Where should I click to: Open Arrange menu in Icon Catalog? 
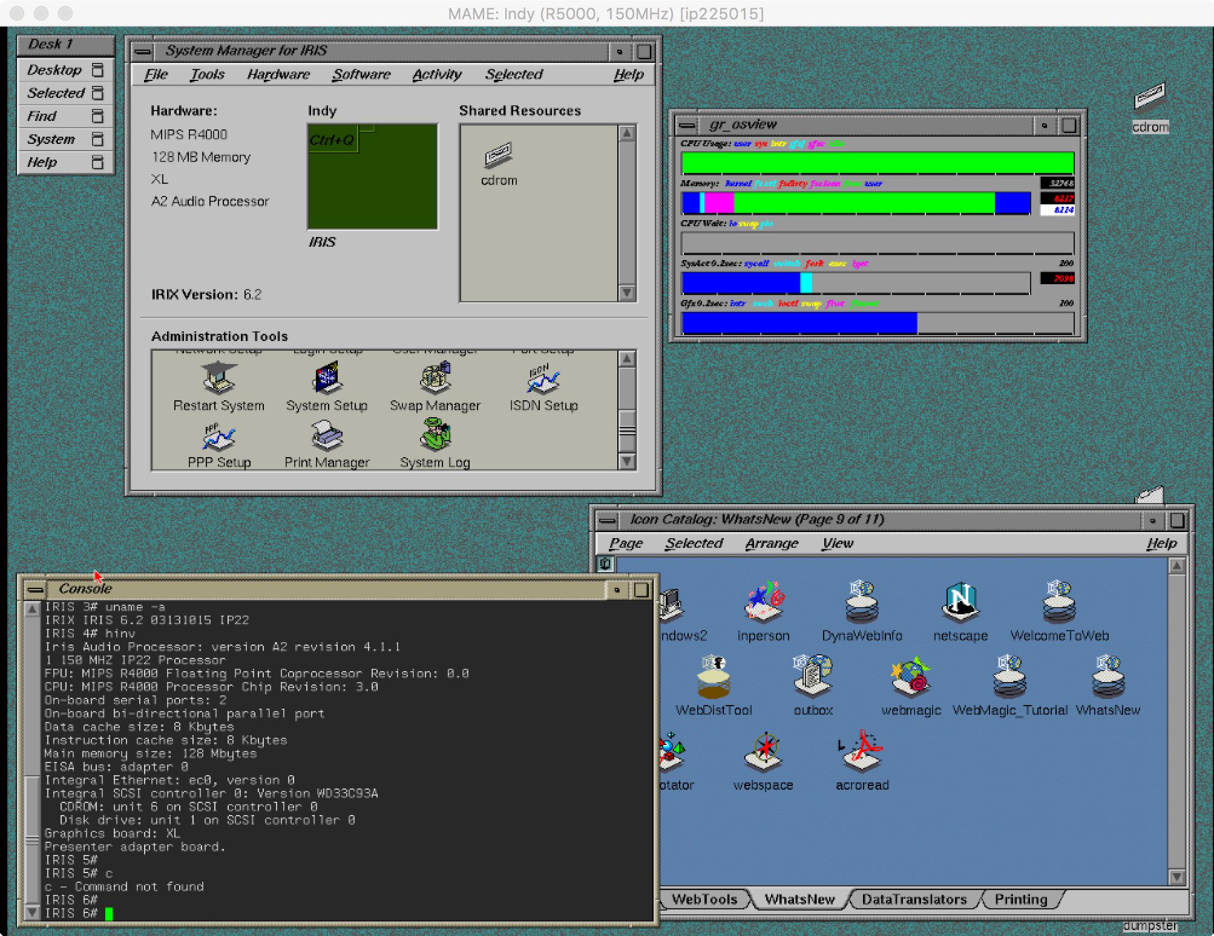(x=772, y=544)
